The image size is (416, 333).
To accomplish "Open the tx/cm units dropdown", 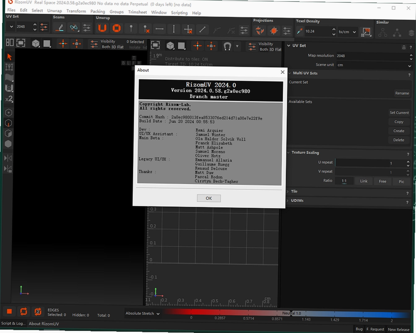I will [347, 32].
